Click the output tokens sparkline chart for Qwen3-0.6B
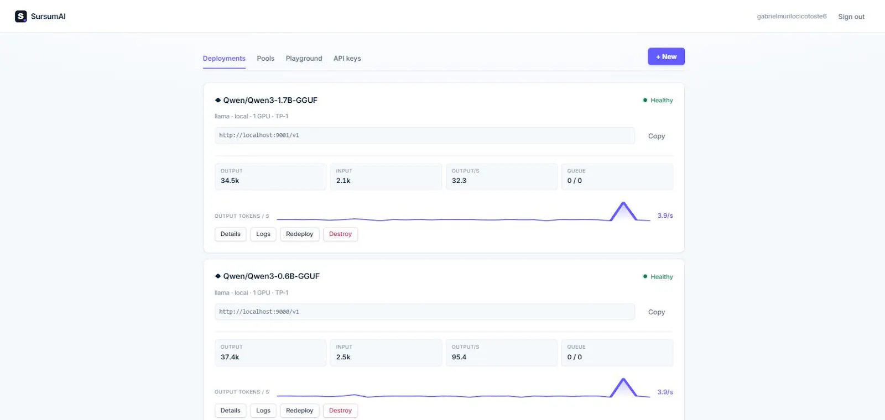This screenshot has height=420, width=885. 464,389
